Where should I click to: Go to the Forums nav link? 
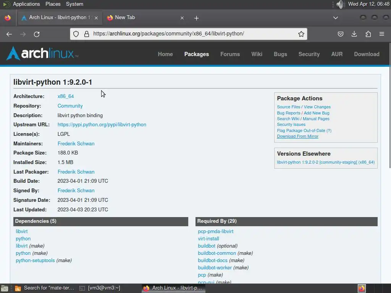pyautogui.click(x=230, y=54)
